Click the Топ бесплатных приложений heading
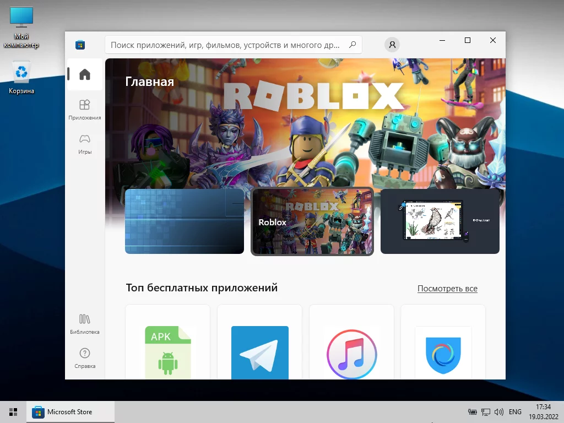564x423 pixels. coord(202,288)
